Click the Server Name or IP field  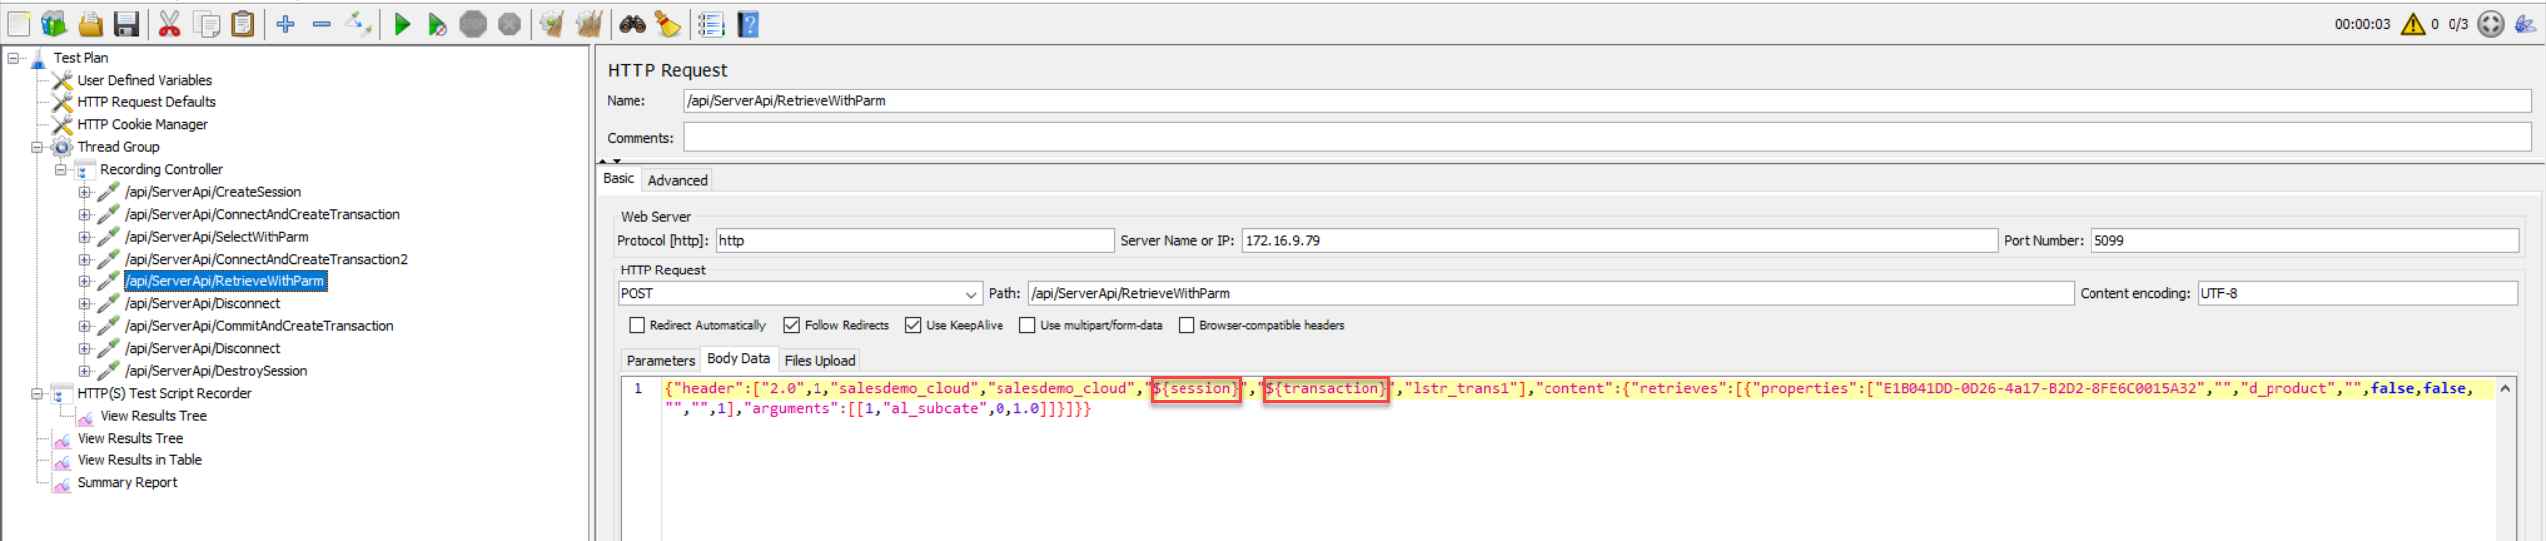tap(1618, 241)
